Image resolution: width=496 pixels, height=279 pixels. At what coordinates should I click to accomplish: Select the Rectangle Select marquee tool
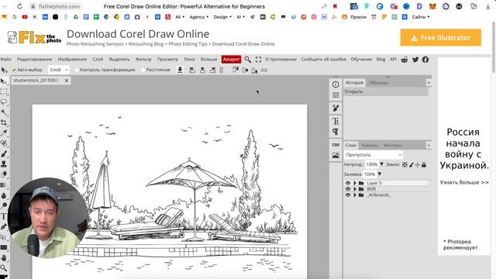3,92
